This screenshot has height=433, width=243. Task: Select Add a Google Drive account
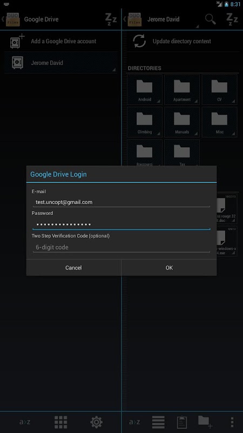61,41
